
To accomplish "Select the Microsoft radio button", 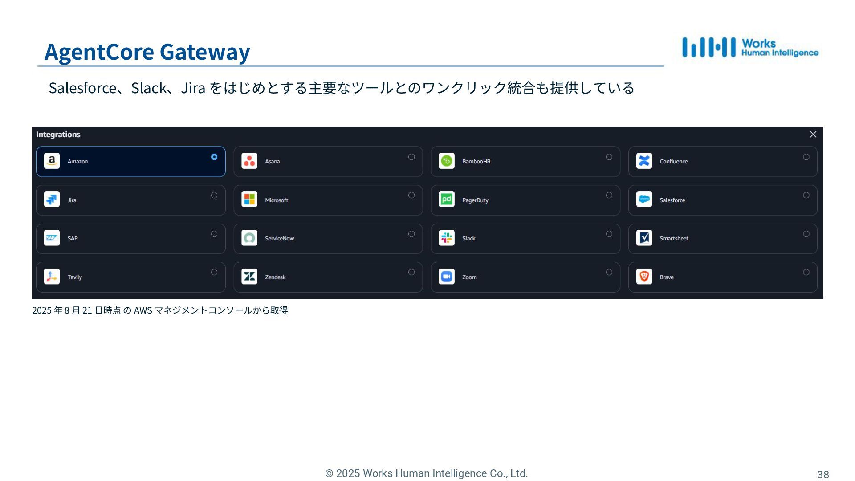I will click(x=411, y=195).
